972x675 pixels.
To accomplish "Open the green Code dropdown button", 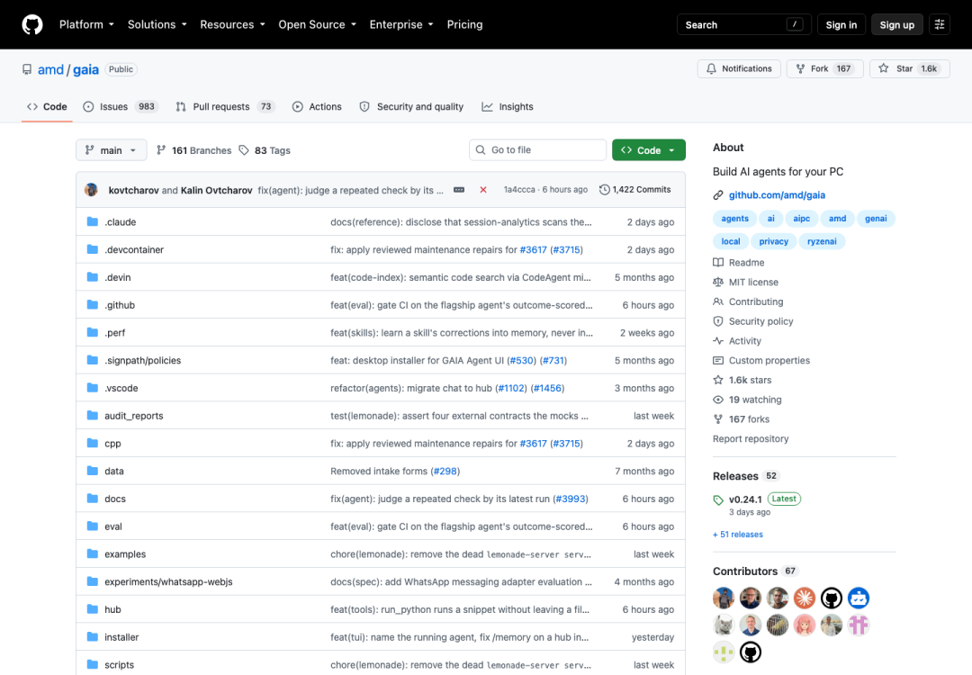I will (648, 150).
